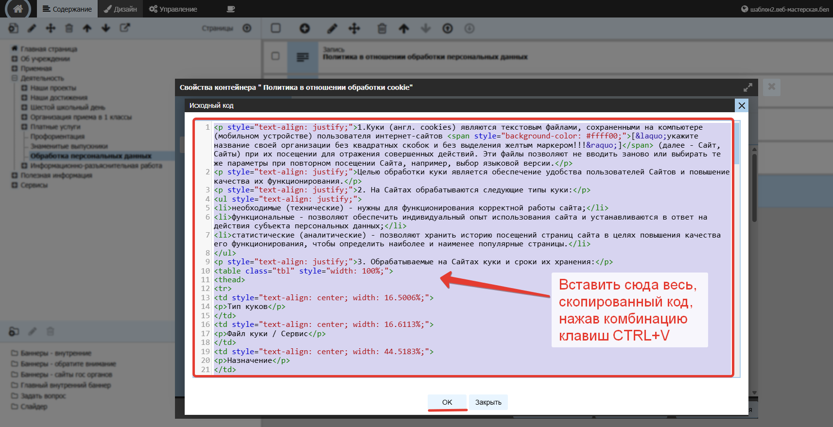Screen dimensions: 833x427
Task: Toggle the select-all checkbox in records toolbar
Action: 276,28
